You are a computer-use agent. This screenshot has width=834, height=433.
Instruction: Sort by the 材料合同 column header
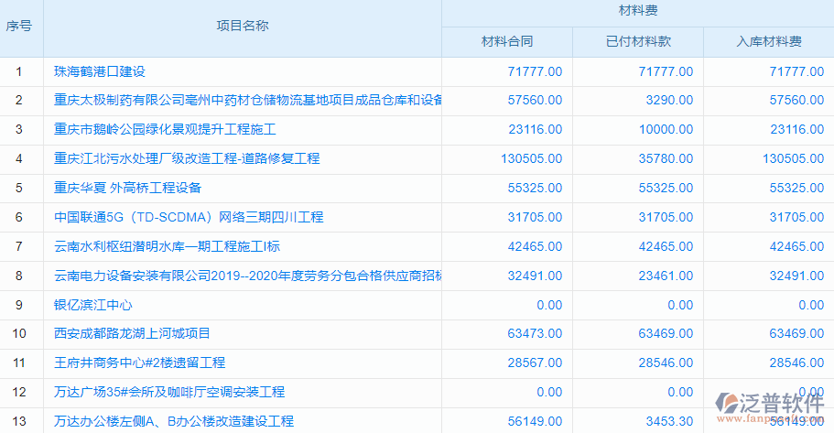[507, 42]
